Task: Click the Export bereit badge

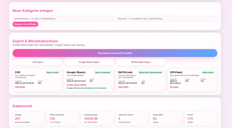Action: 53,72
